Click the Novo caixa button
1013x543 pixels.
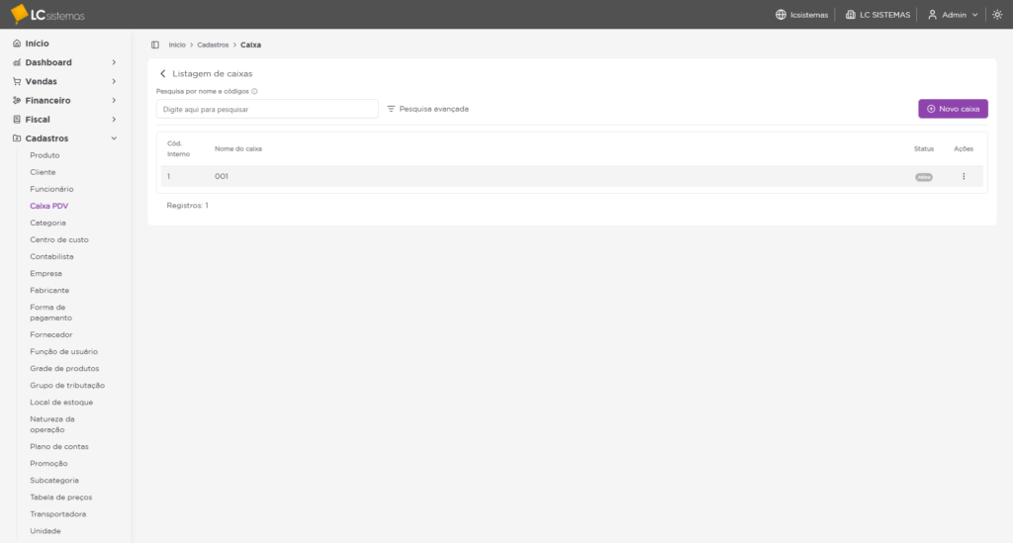(953, 109)
